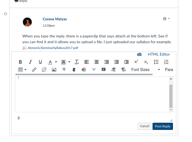Insert media with the film icon
The image size is (192, 142).
[104, 69]
